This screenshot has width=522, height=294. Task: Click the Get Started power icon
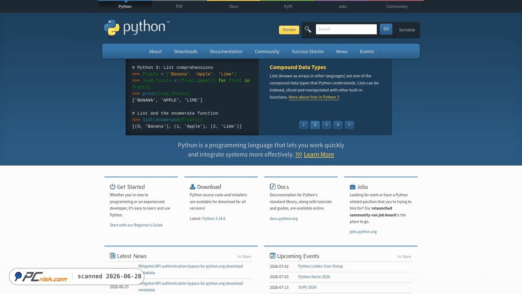click(x=113, y=187)
